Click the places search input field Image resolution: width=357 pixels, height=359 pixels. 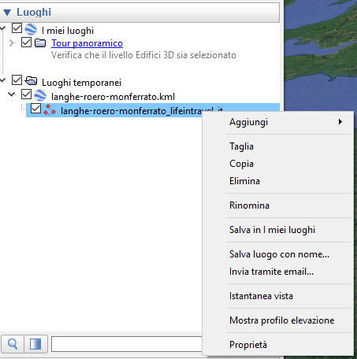pyautogui.click(x=127, y=344)
